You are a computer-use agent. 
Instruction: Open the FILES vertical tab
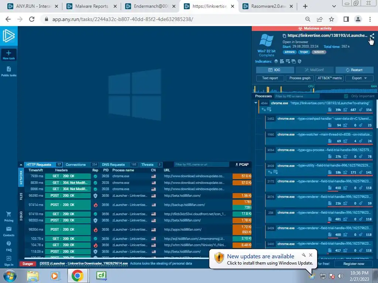point(21,196)
